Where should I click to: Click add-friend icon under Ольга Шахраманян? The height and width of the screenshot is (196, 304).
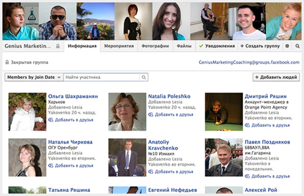pos(51,120)
